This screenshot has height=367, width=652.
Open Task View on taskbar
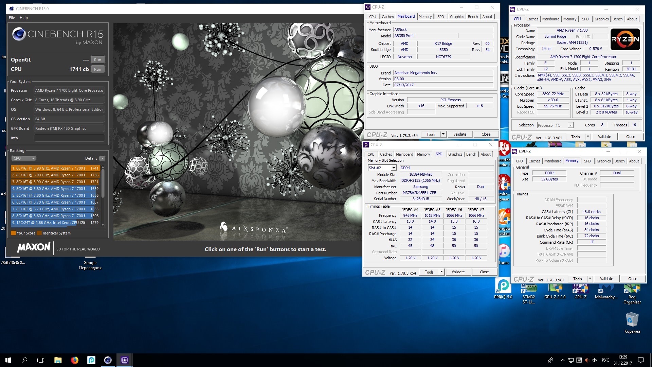pyautogui.click(x=41, y=360)
